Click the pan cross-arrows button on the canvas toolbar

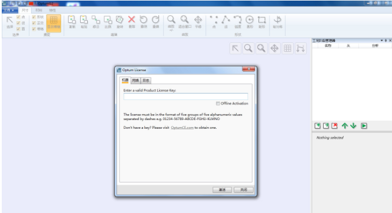(274, 48)
